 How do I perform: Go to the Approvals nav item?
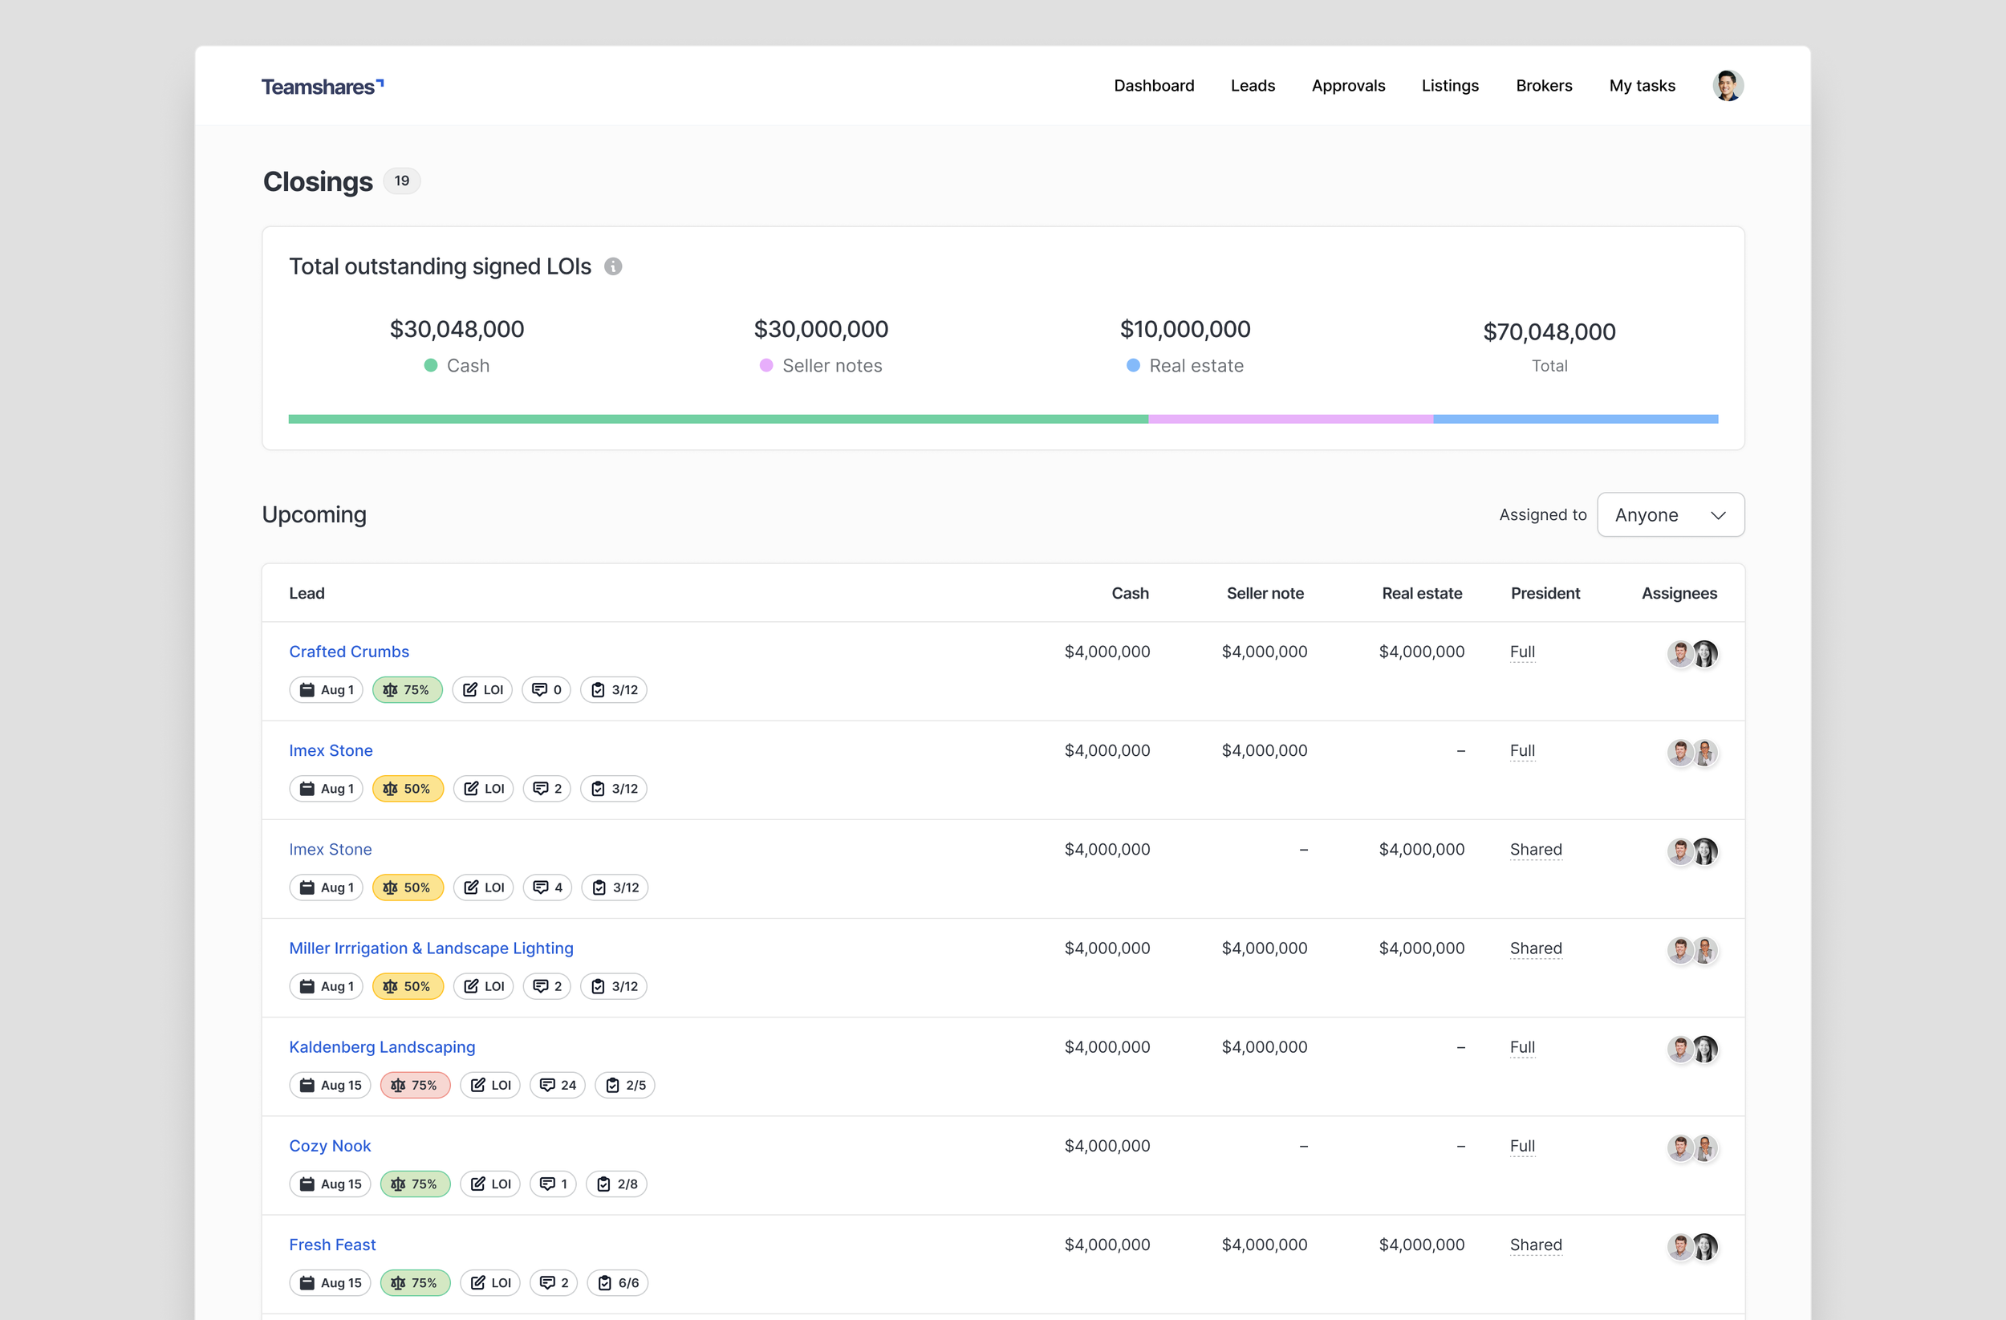[1348, 86]
